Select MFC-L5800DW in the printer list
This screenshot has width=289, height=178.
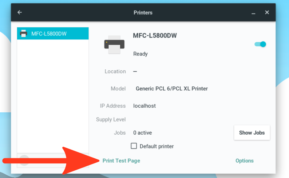pos(53,34)
